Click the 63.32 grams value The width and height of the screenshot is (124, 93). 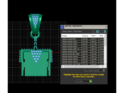[85, 61]
